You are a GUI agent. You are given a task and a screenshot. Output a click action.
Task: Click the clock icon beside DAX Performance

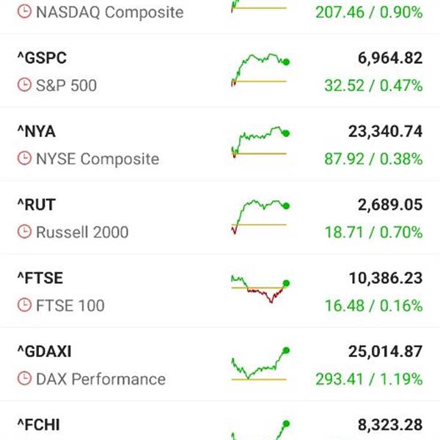point(24,379)
